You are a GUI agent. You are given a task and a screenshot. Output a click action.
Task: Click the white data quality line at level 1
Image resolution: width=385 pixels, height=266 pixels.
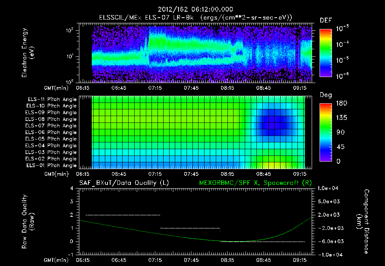[190, 228]
